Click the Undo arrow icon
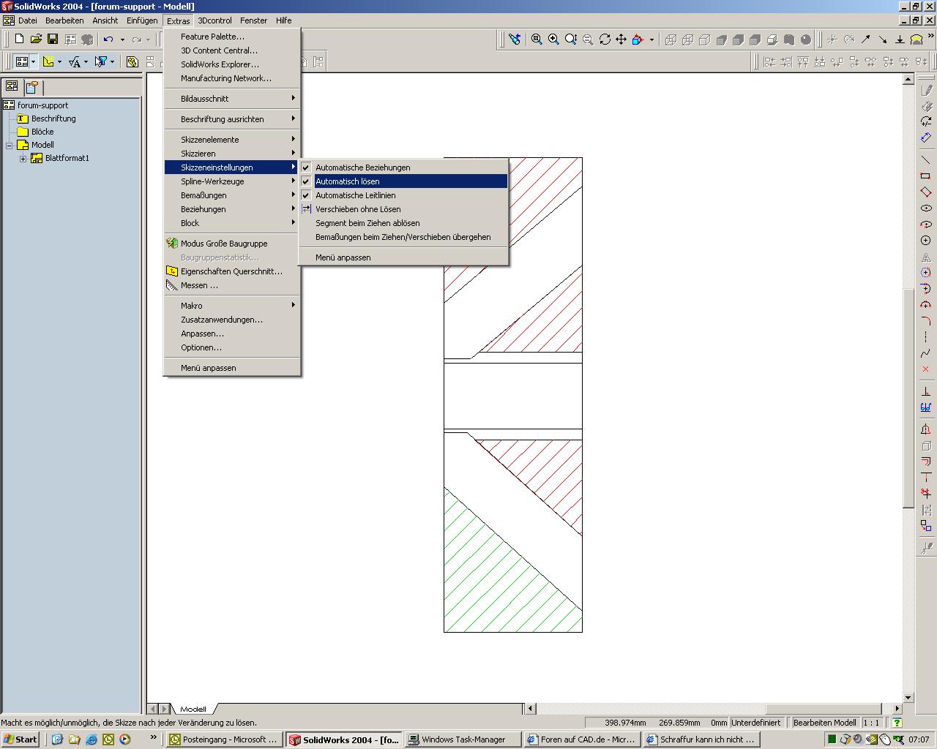Screen dimensions: 937x749 coord(108,39)
